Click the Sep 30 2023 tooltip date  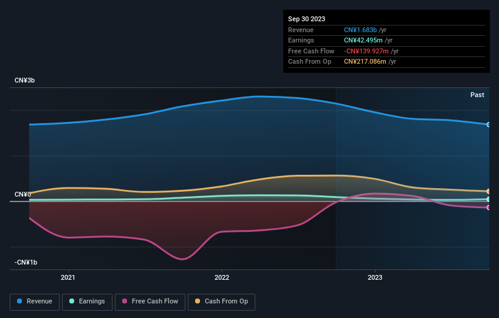[306, 19]
